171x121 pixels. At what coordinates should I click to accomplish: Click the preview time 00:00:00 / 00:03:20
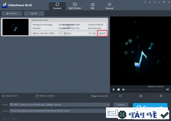[x=156, y=87]
